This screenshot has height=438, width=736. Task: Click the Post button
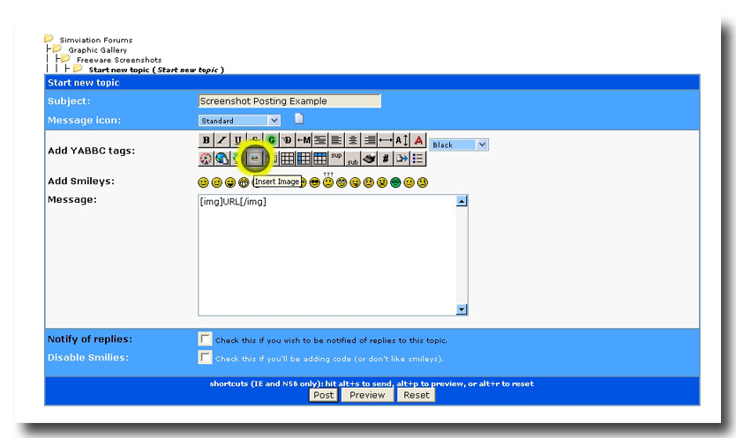point(323,396)
